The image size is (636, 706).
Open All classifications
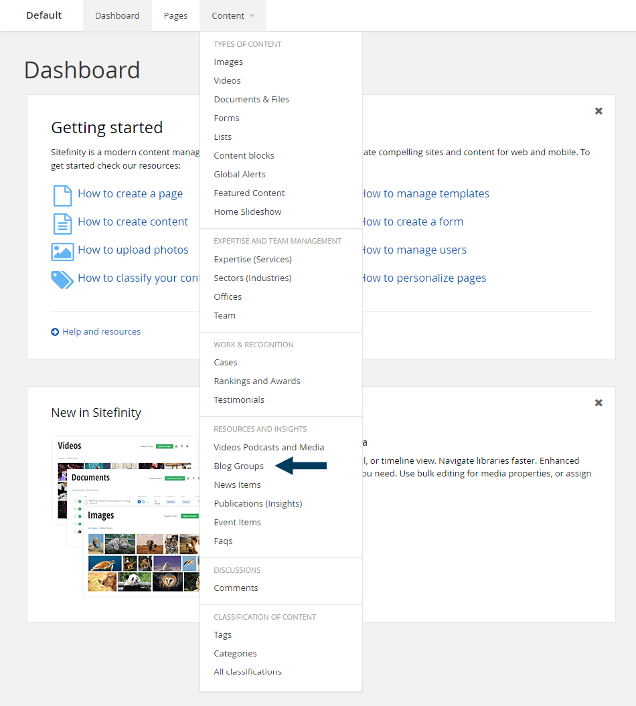(x=248, y=672)
